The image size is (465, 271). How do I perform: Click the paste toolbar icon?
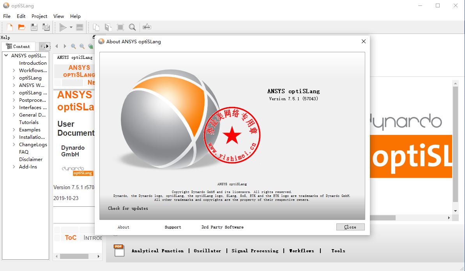click(x=108, y=27)
